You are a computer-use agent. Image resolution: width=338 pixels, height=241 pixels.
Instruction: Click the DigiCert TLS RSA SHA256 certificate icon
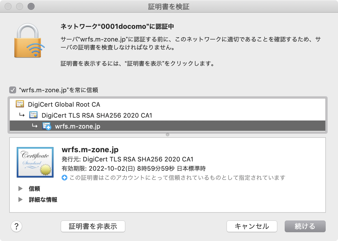33,115
